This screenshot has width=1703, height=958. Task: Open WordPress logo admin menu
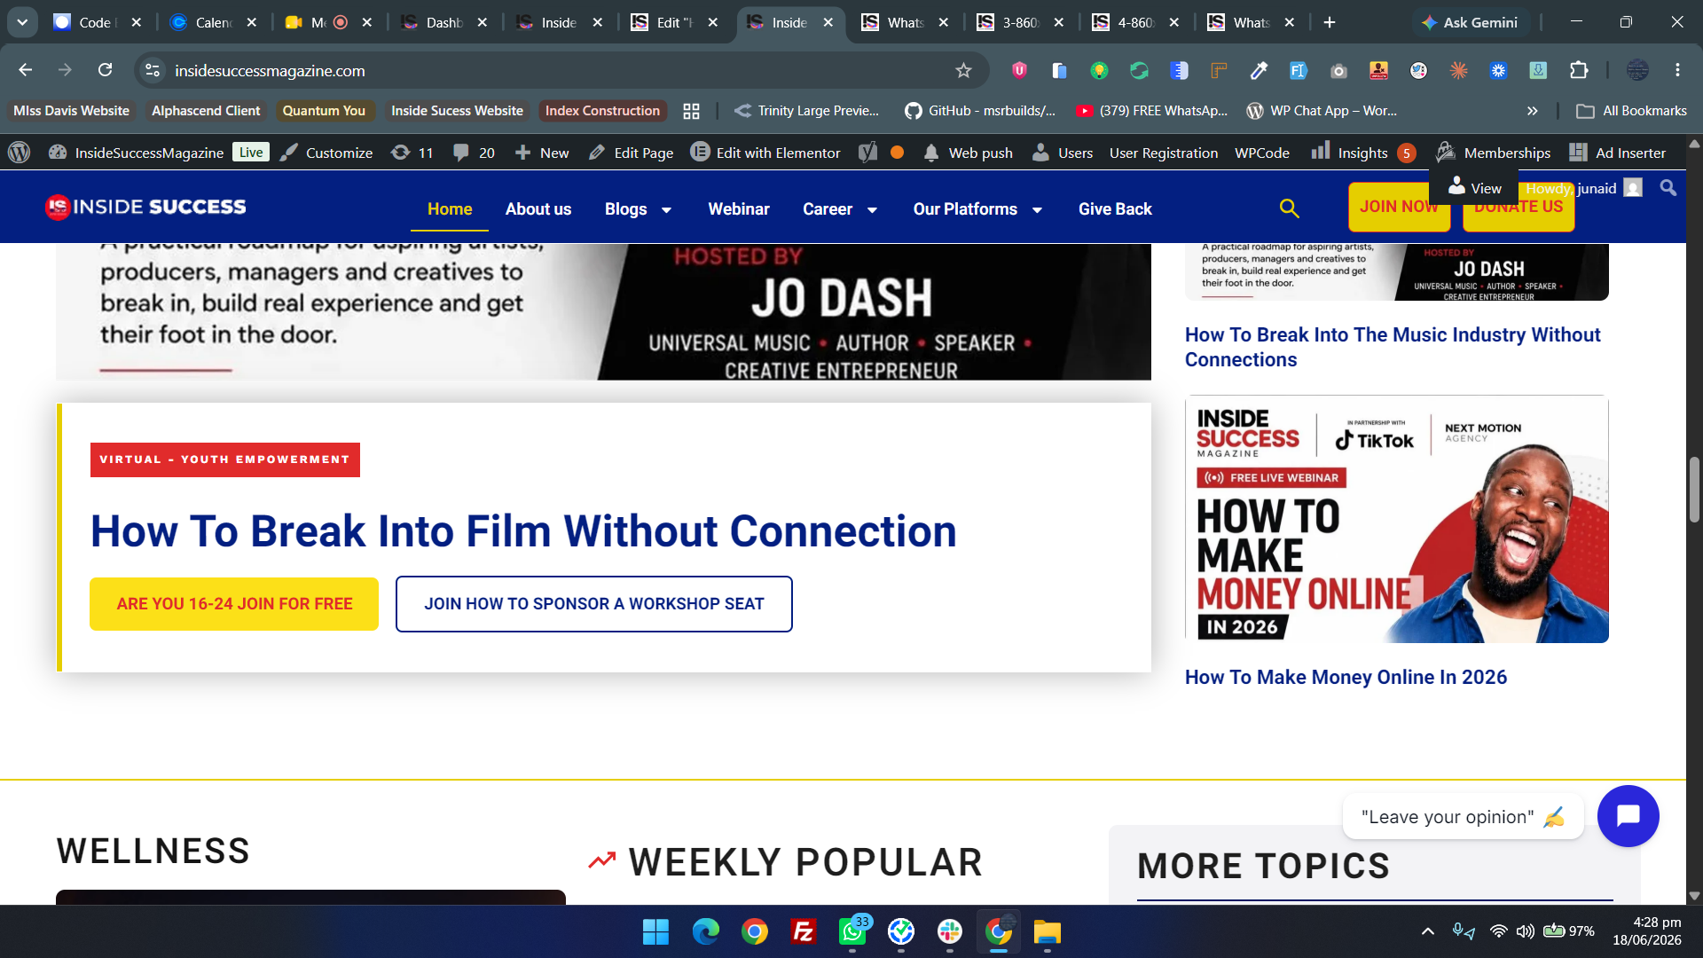20,153
